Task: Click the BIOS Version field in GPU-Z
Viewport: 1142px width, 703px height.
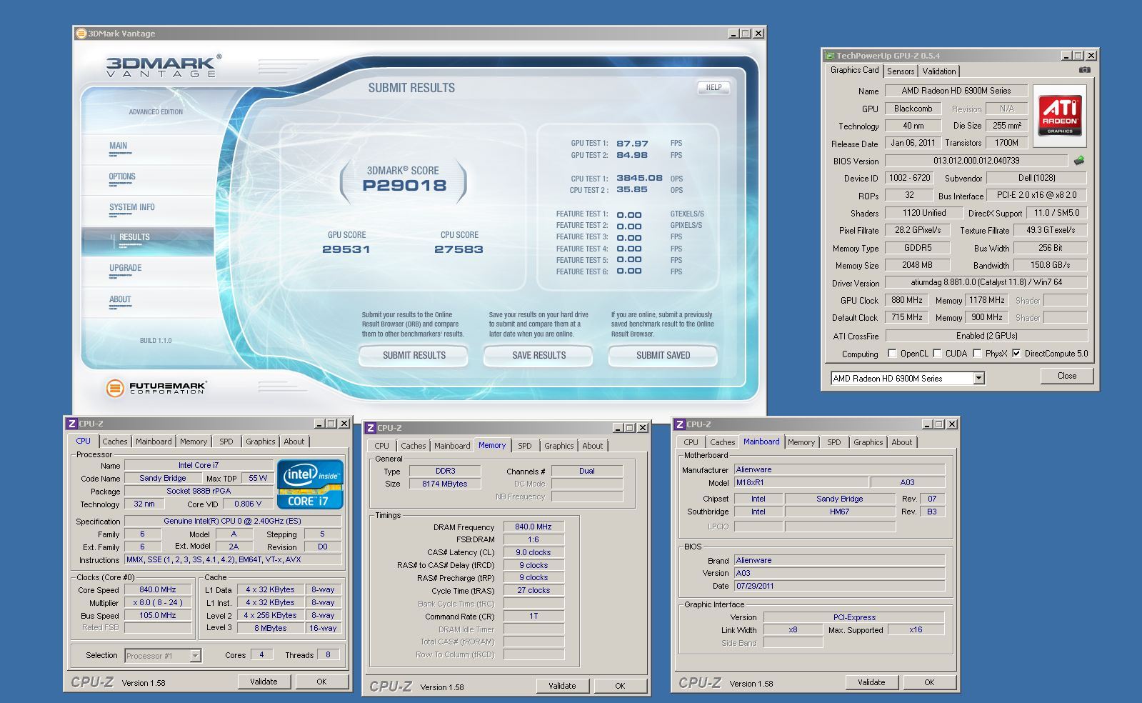Action: (x=976, y=161)
